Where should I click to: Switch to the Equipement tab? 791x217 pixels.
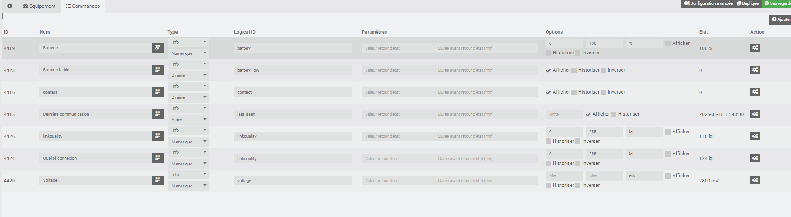tap(39, 6)
